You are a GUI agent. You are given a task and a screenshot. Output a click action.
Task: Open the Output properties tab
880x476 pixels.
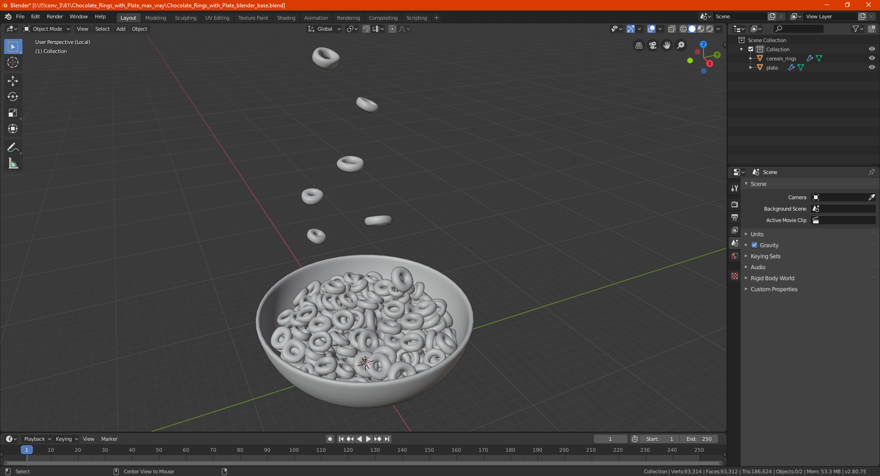point(735,217)
